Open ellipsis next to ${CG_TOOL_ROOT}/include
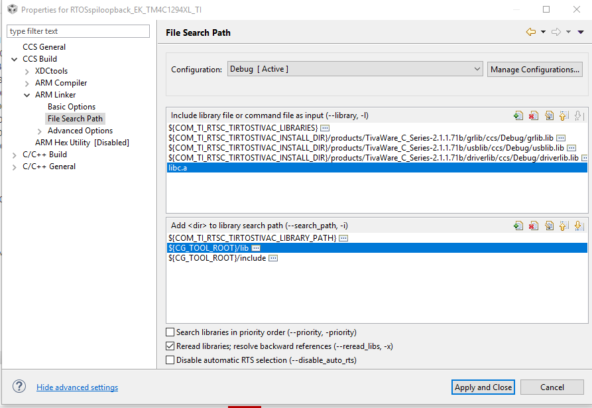Screen dimensions: 592x408 click(273, 258)
